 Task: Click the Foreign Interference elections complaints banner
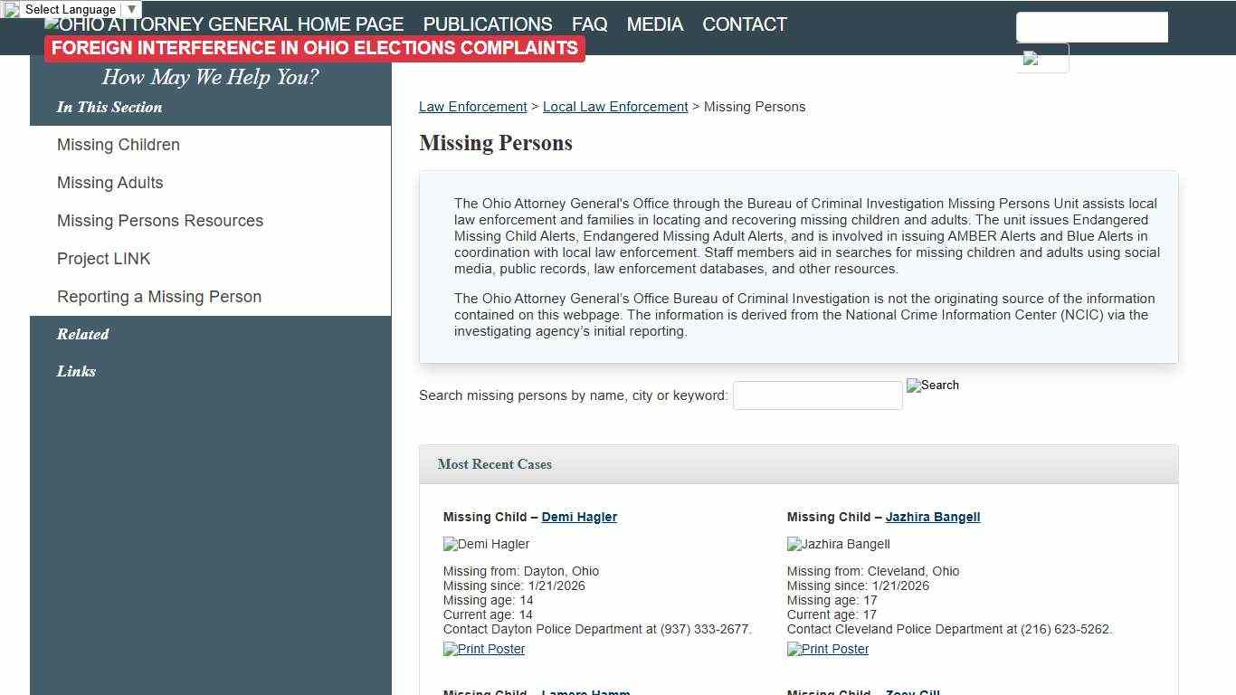tap(314, 48)
